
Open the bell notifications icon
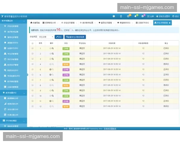pos(136,16)
